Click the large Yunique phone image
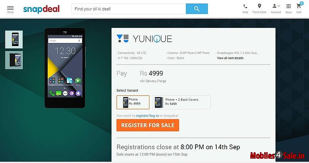Image resolution: width=309 pixels, height=163 pixels. click(65, 68)
